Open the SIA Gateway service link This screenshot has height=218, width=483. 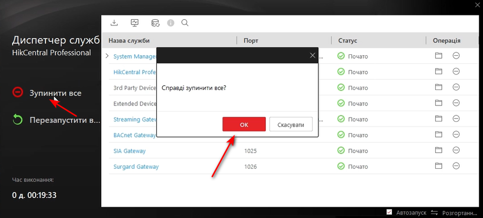tap(129, 151)
